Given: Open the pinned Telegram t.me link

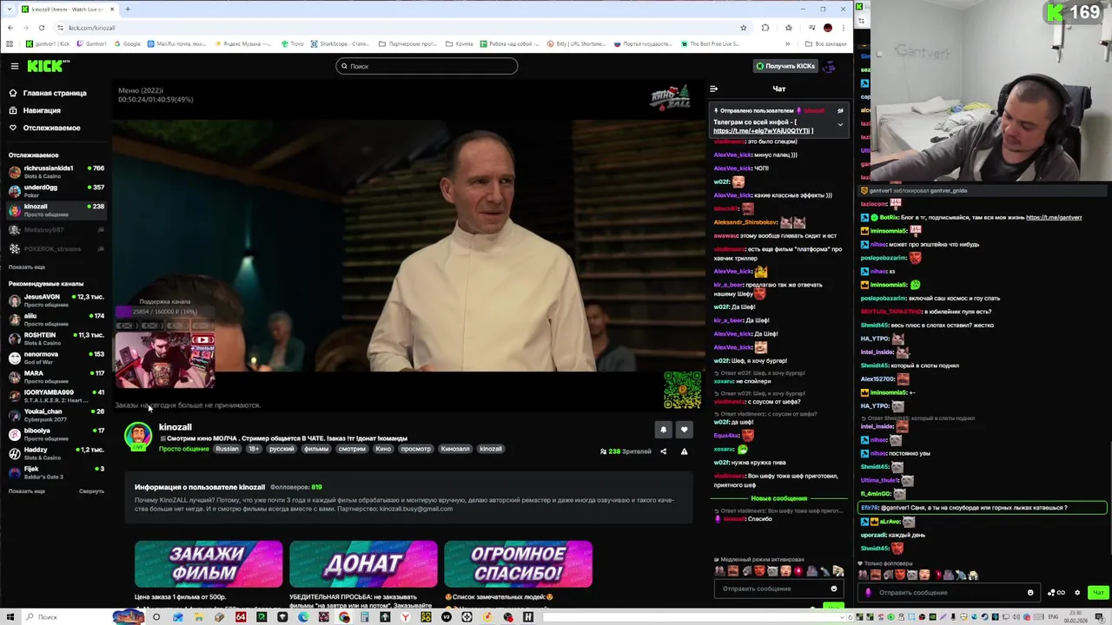Looking at the screenshot, I should [x=763, y=131].
